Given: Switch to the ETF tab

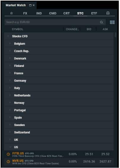Looking at the screenshot, I should click(x=94, y=13).
